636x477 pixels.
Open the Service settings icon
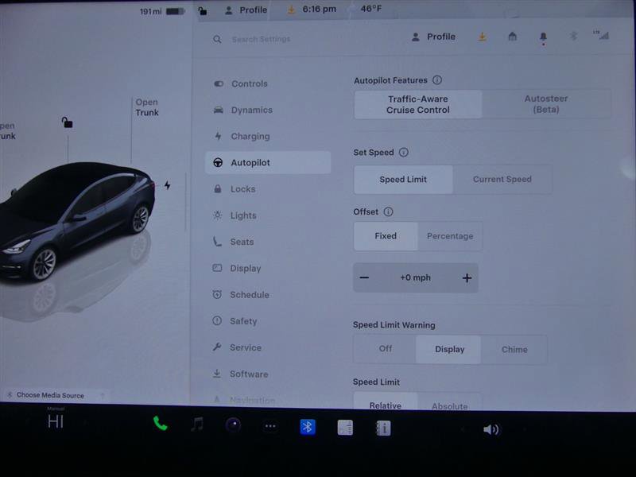(x=216, y=347)
